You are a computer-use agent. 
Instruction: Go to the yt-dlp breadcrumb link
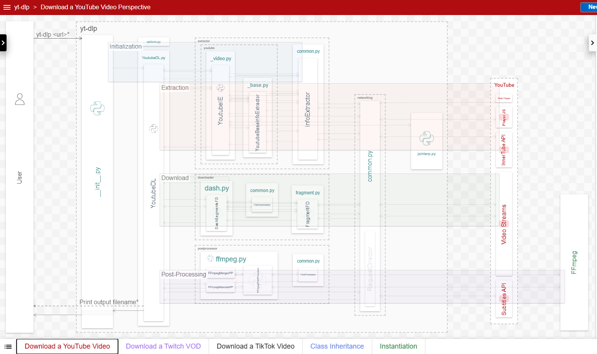tap(22, 7)
